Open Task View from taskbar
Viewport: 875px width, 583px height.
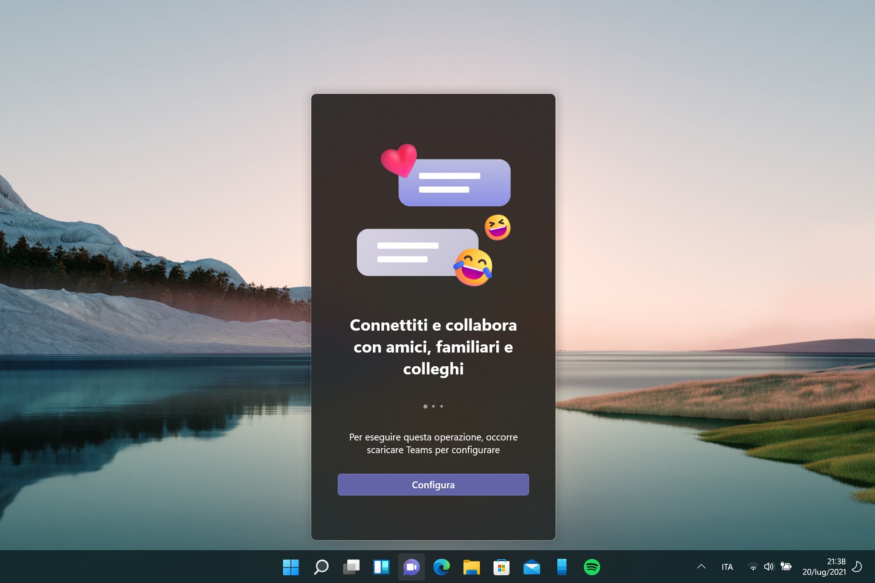point(351,567)
